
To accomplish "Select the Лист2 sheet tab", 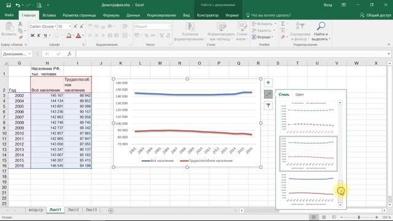I will (x=73, y=210).
